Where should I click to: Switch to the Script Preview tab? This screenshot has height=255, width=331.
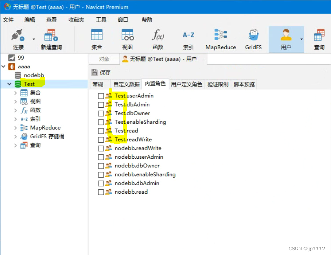pos(244,84)
